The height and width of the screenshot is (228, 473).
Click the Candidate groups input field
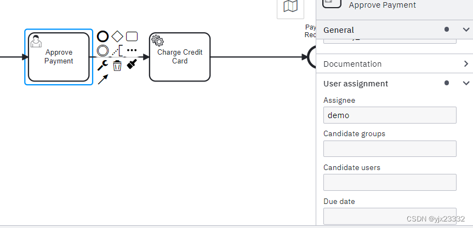[x=390, y=149]
